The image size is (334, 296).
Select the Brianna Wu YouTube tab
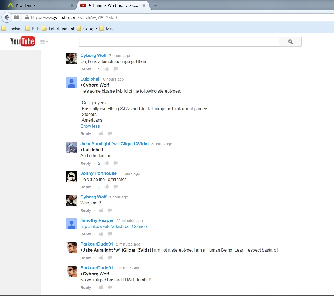pos(113,5)
